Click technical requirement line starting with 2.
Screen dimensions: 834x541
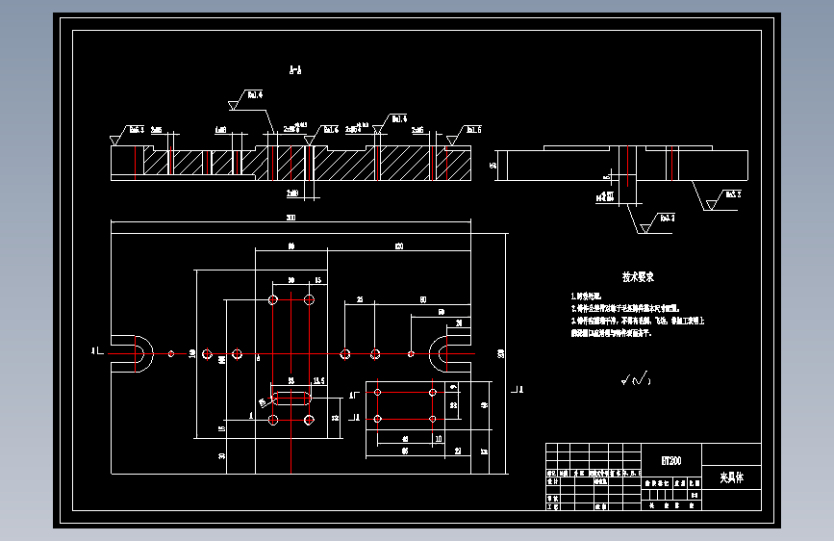point(625,308)
